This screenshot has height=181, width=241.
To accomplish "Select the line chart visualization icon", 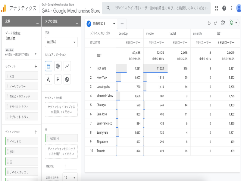I will click(x=67, y=66).
